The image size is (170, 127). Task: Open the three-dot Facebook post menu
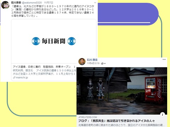[164, 60]
